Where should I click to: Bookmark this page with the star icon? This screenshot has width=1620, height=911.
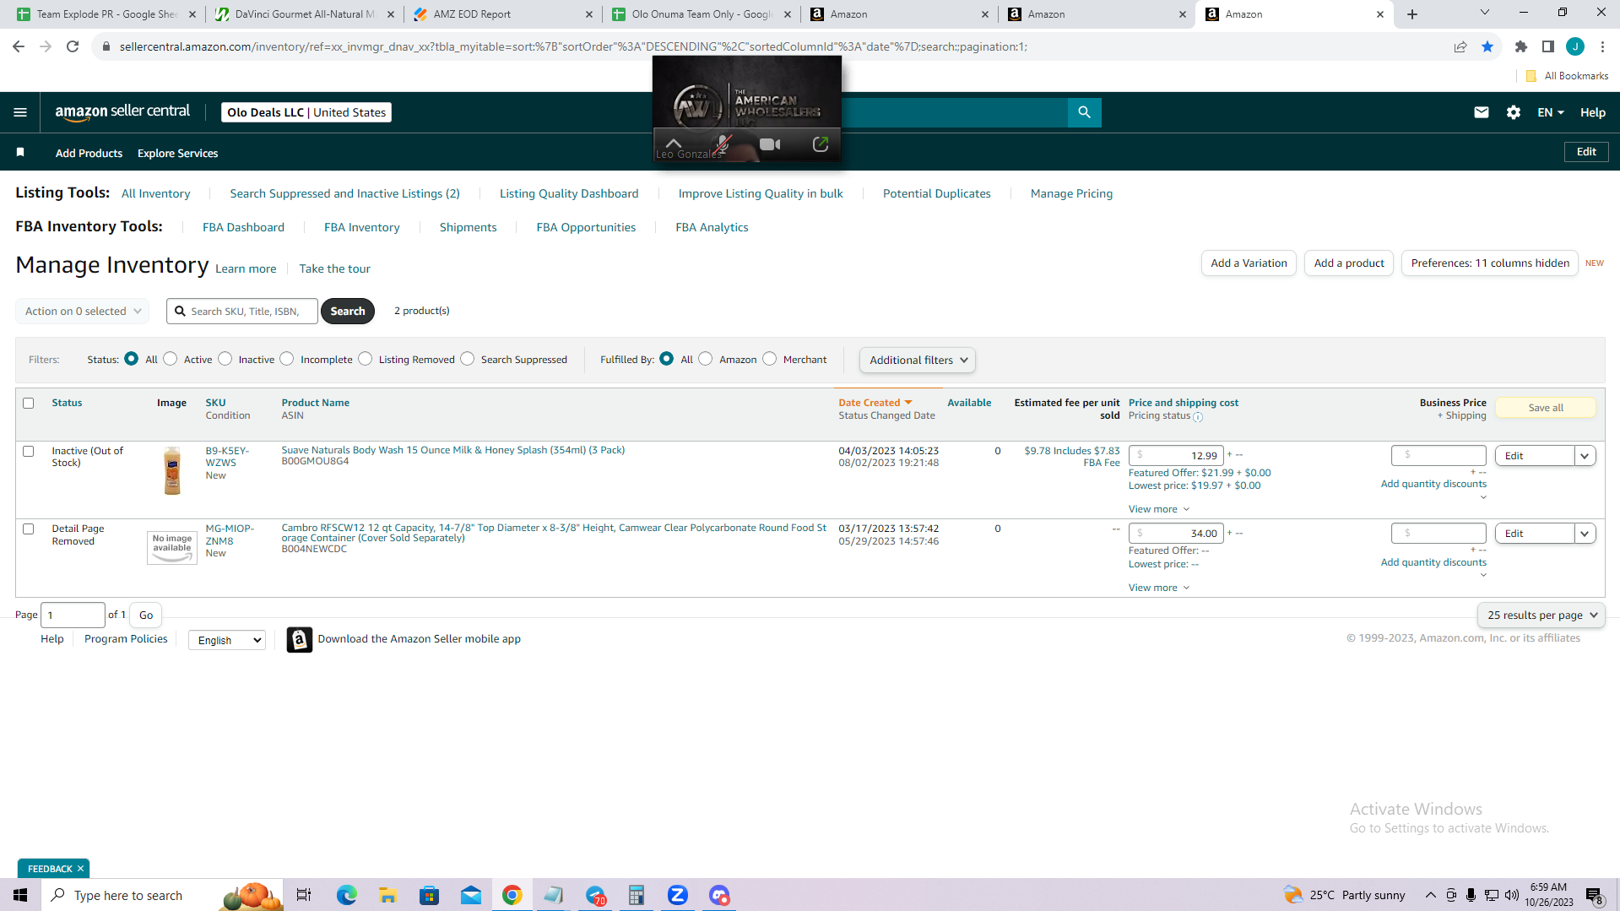click(x=1487, y=46)
